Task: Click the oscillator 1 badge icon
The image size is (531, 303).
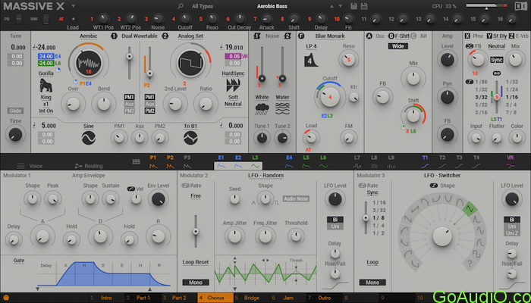Action: click(x=114, y=36)
